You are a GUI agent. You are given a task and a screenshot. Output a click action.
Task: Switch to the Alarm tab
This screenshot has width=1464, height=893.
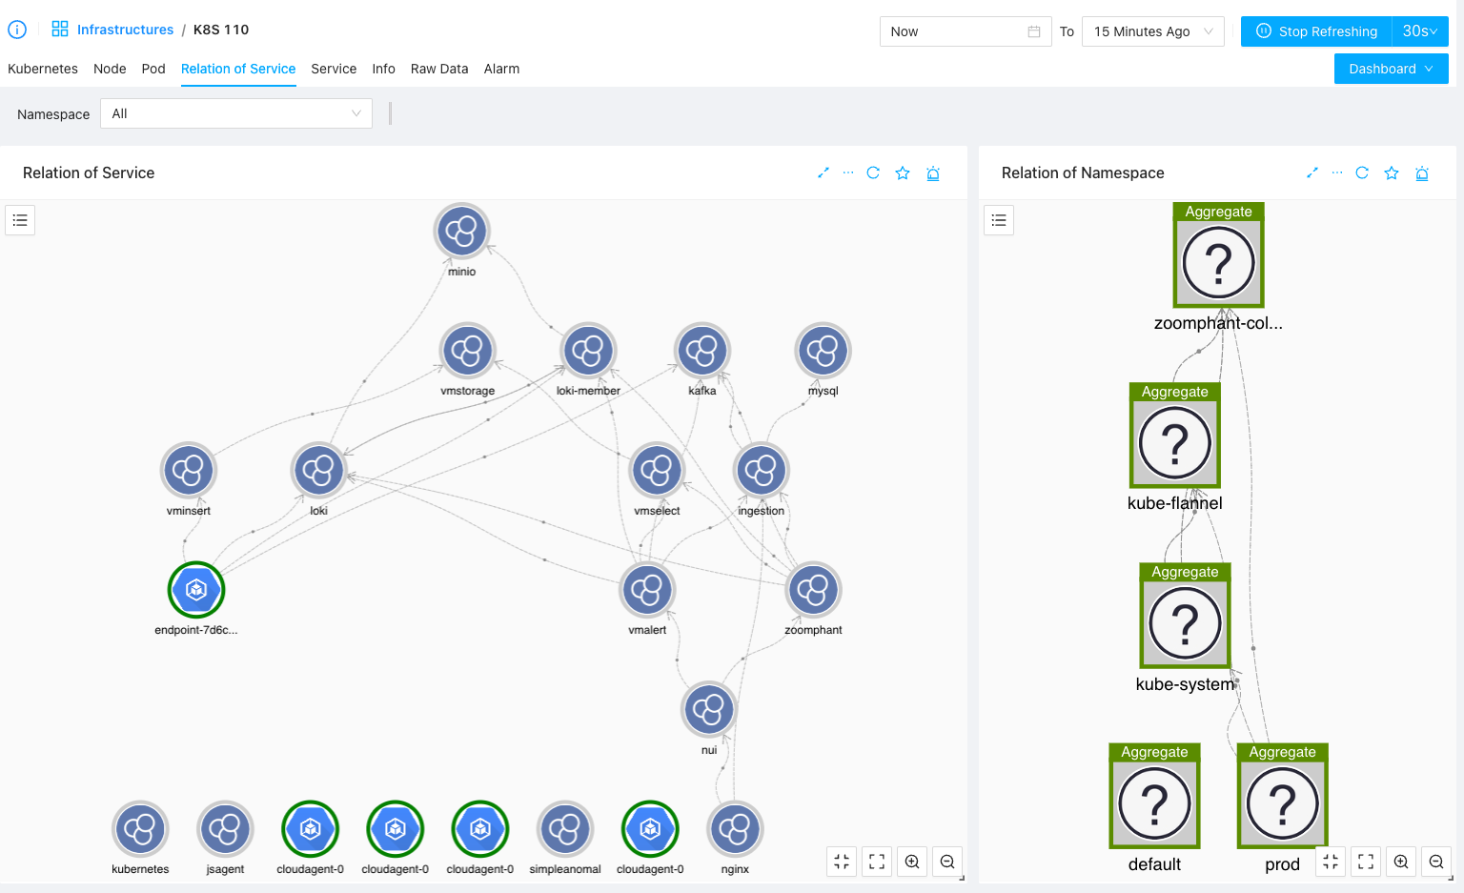coord(501,69)
